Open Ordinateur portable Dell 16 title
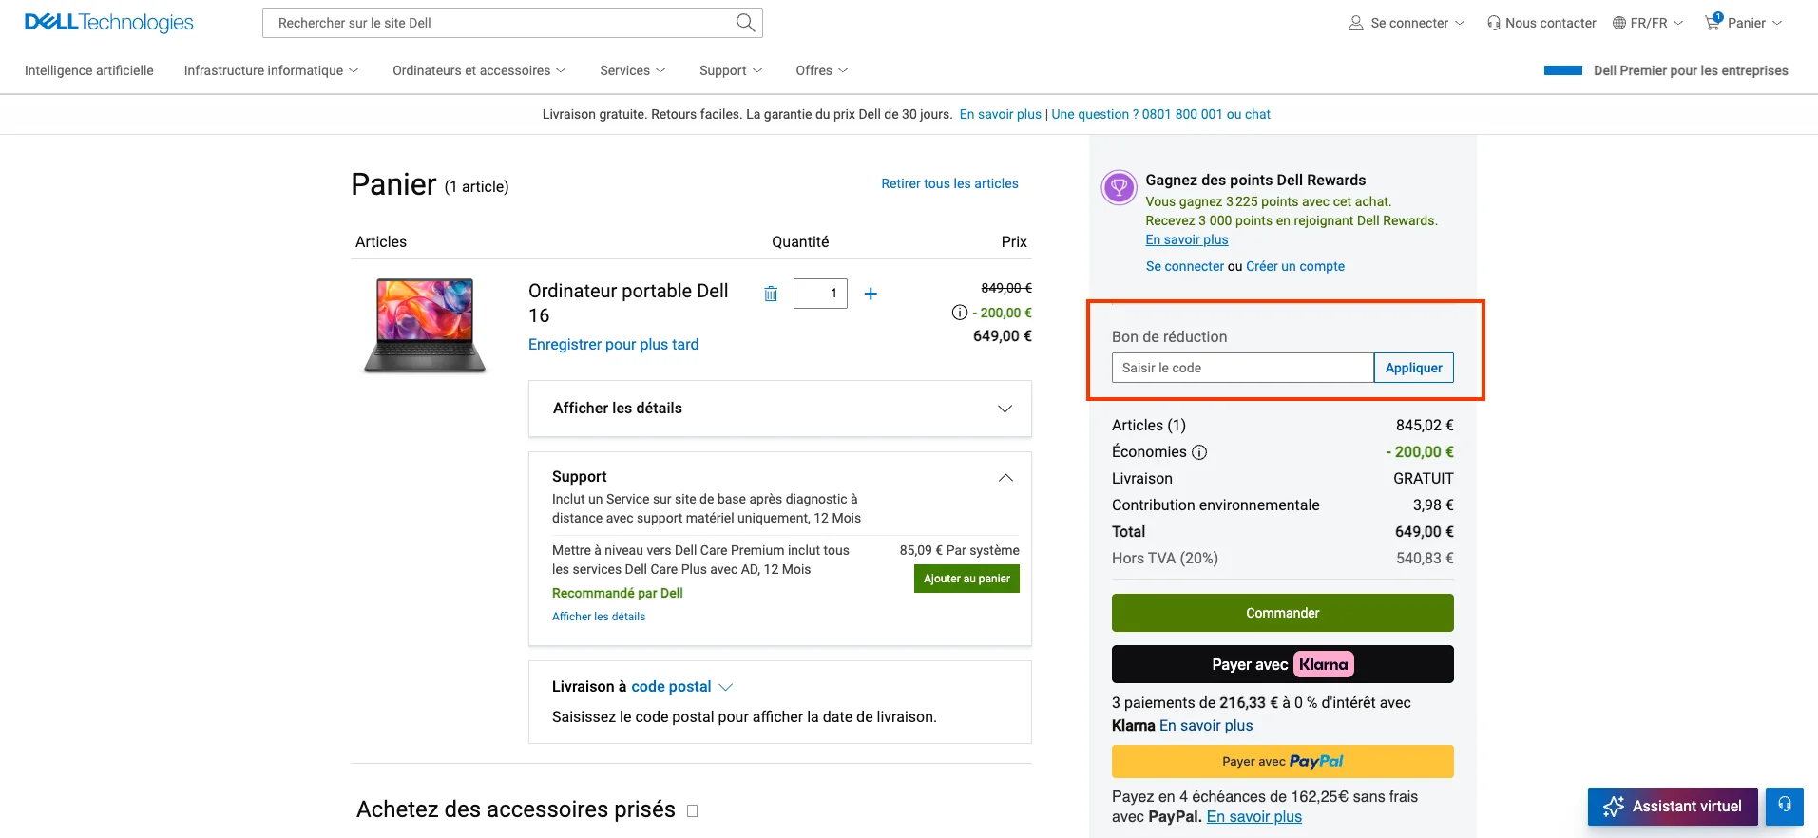The width and height of the screenshot is (1818, 838). 628,303
